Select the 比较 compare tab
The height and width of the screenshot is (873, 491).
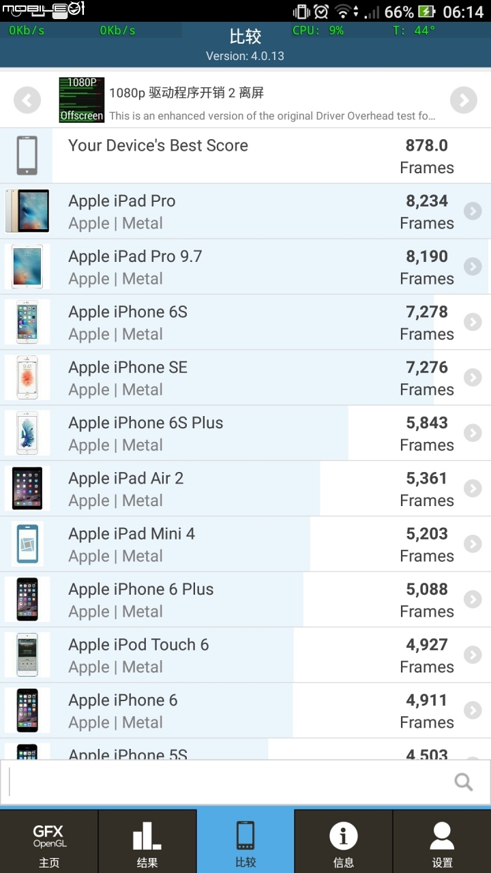(x=245, y=842)
